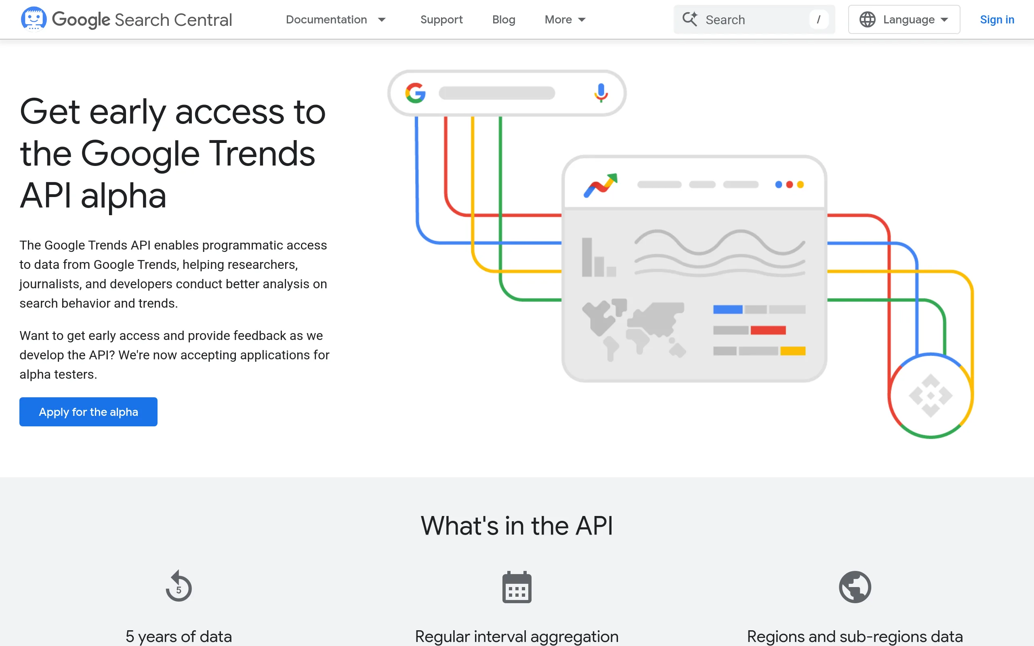Expand the More menu arrow

click(x=582, y=20)
